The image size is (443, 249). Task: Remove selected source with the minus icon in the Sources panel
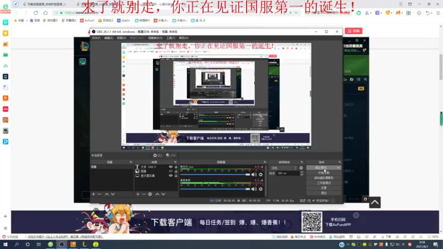(144, 194)
